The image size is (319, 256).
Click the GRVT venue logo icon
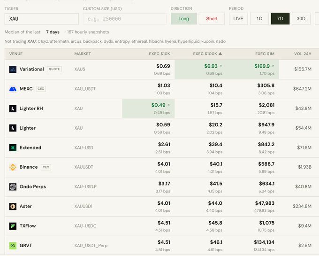click(13, 246)
